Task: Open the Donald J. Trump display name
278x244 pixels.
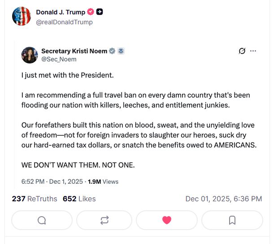Action: click(61, 12)
